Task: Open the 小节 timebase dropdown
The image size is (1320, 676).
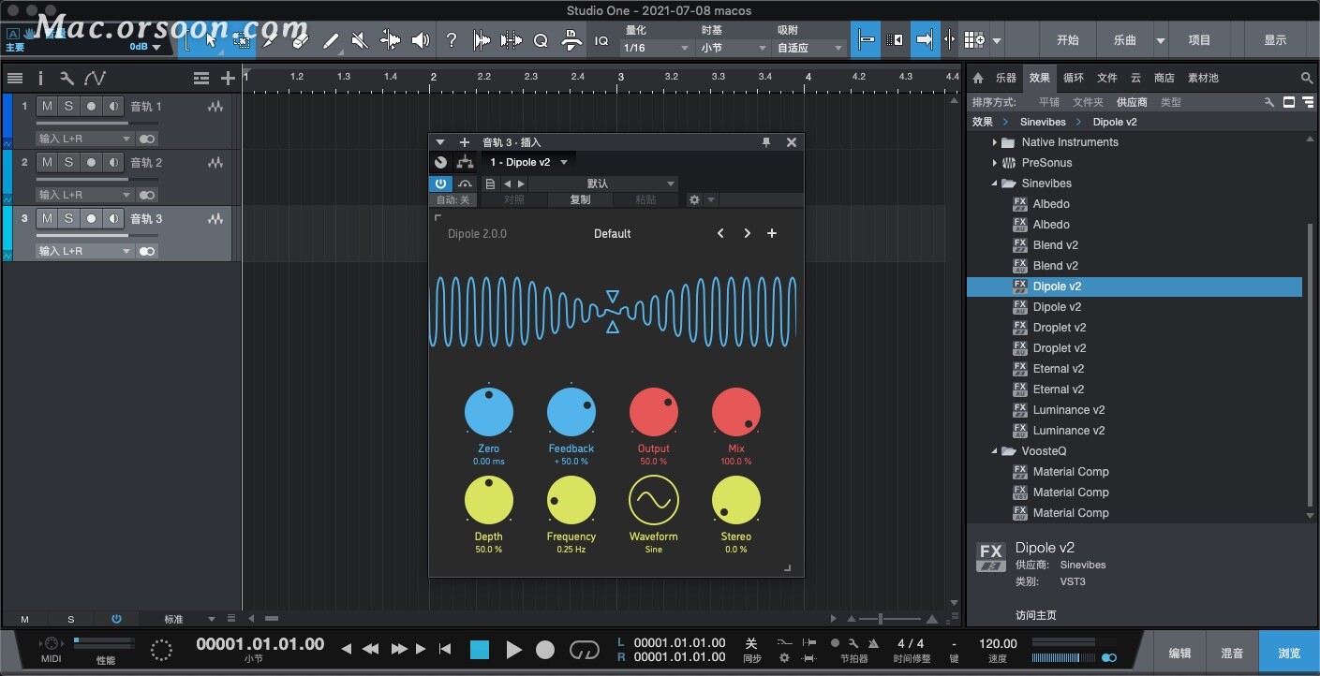Action: click(x=733, y=48)
